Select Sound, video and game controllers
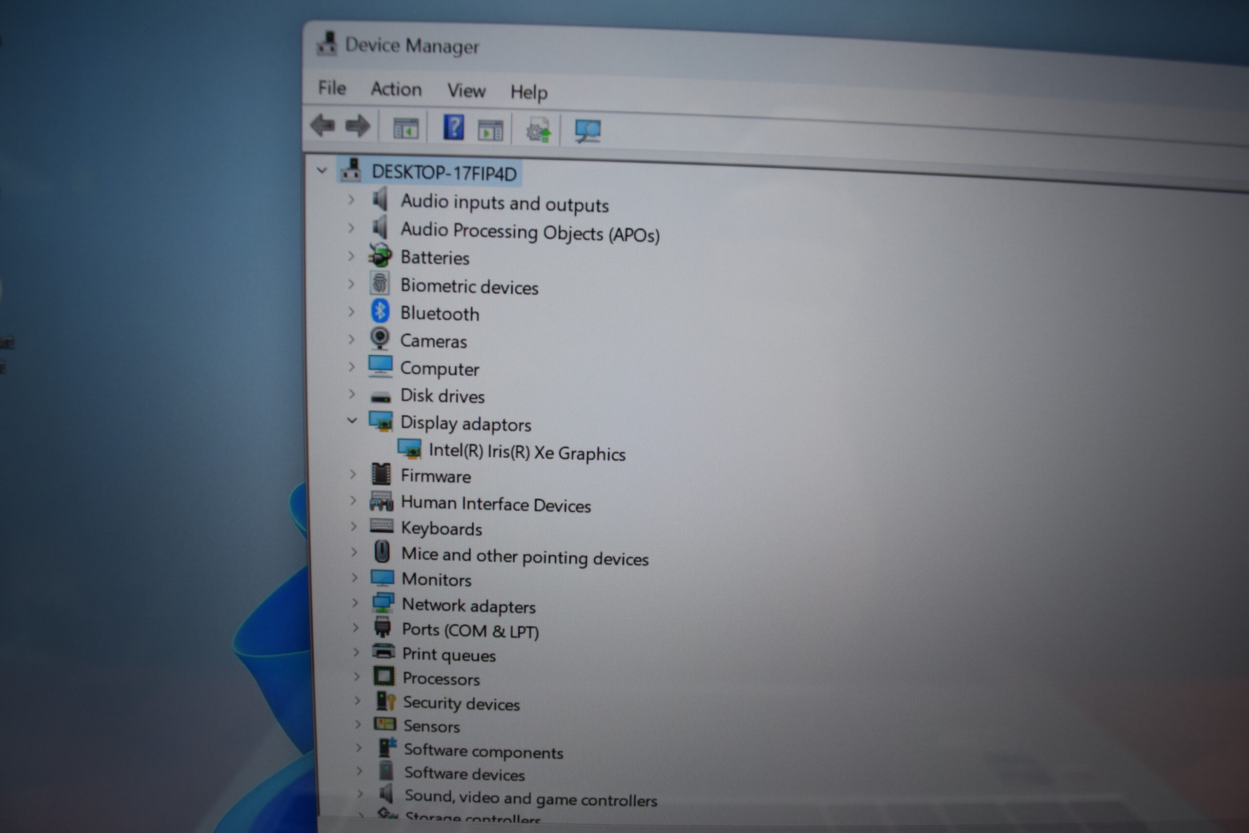This screenshot has height=833, width=1249. [x=531, y=798]
